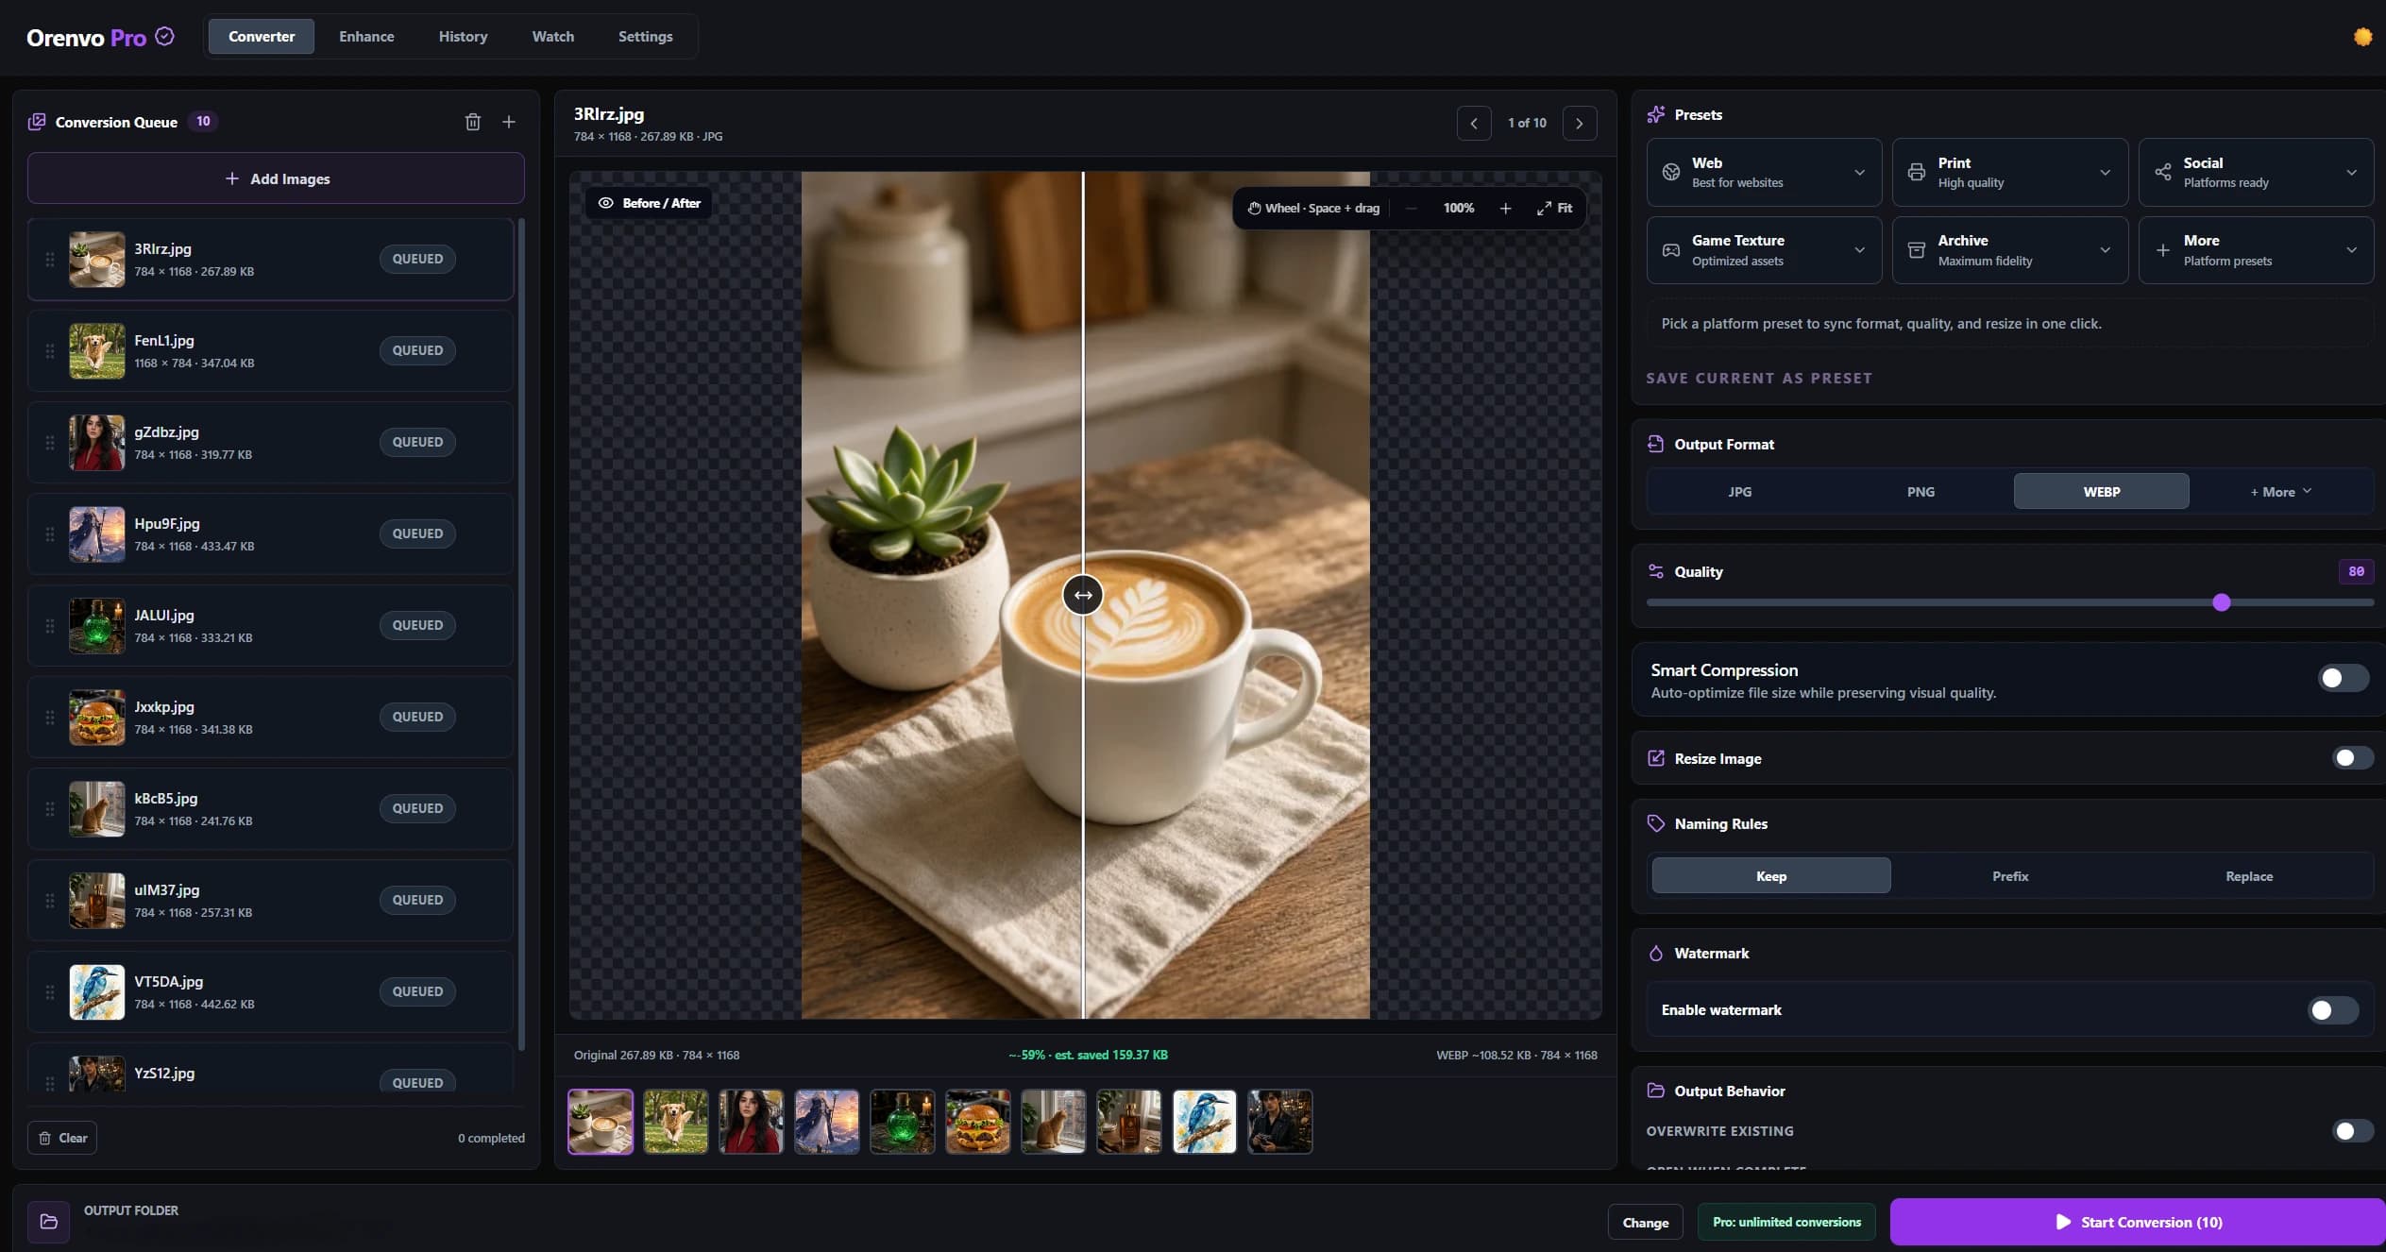2386x1252 pixels.
Task: Select the kingfisher bird thumbnail in filmstrip
Action: (1204, 1122)
